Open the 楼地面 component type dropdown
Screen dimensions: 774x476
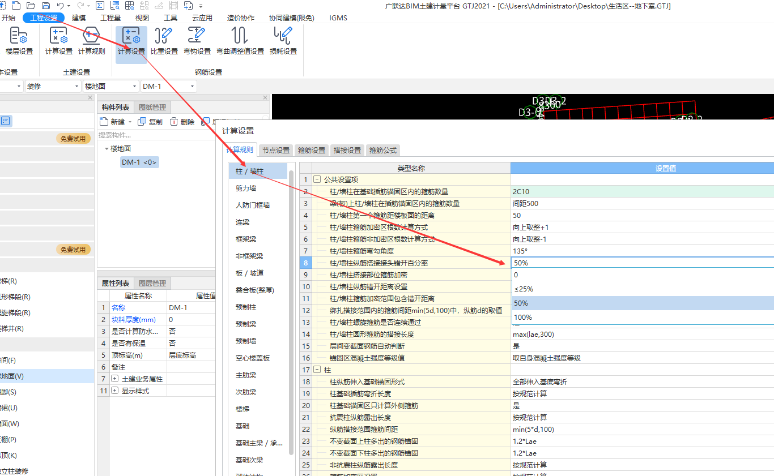[x=134, y=87]
